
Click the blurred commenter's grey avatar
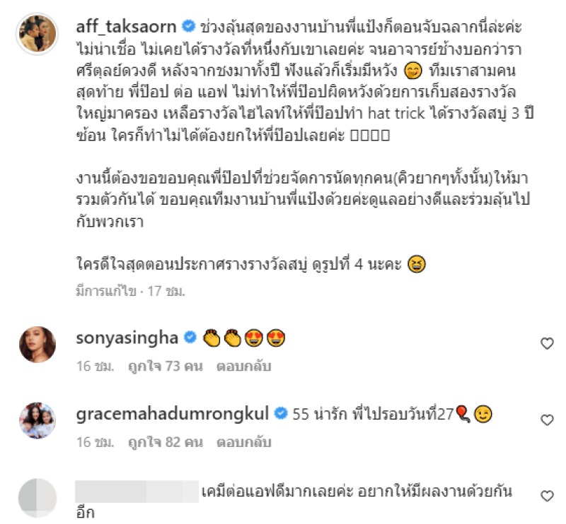(37, 498)
